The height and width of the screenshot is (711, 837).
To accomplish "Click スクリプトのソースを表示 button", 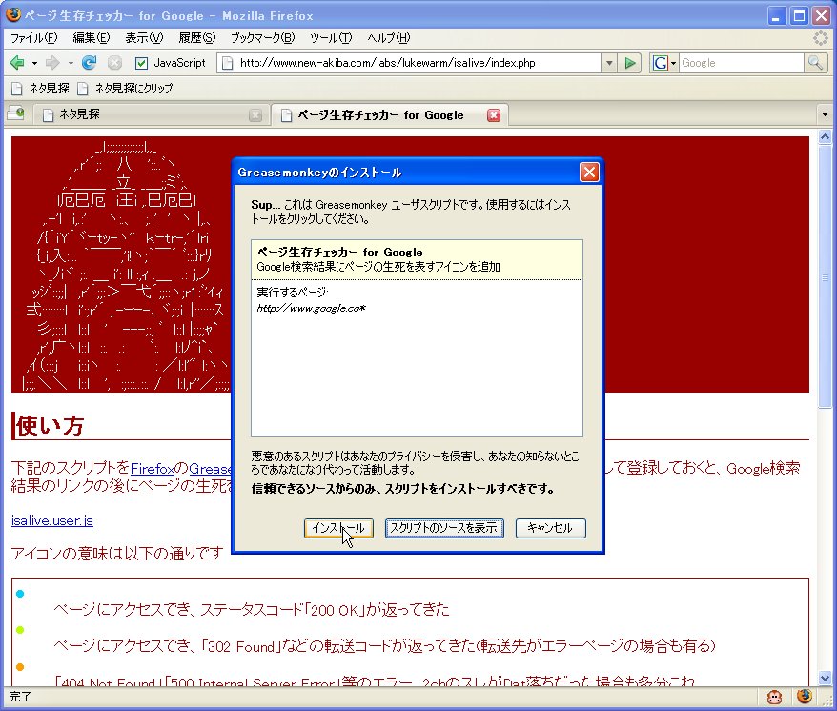I will tap(444, 528).
